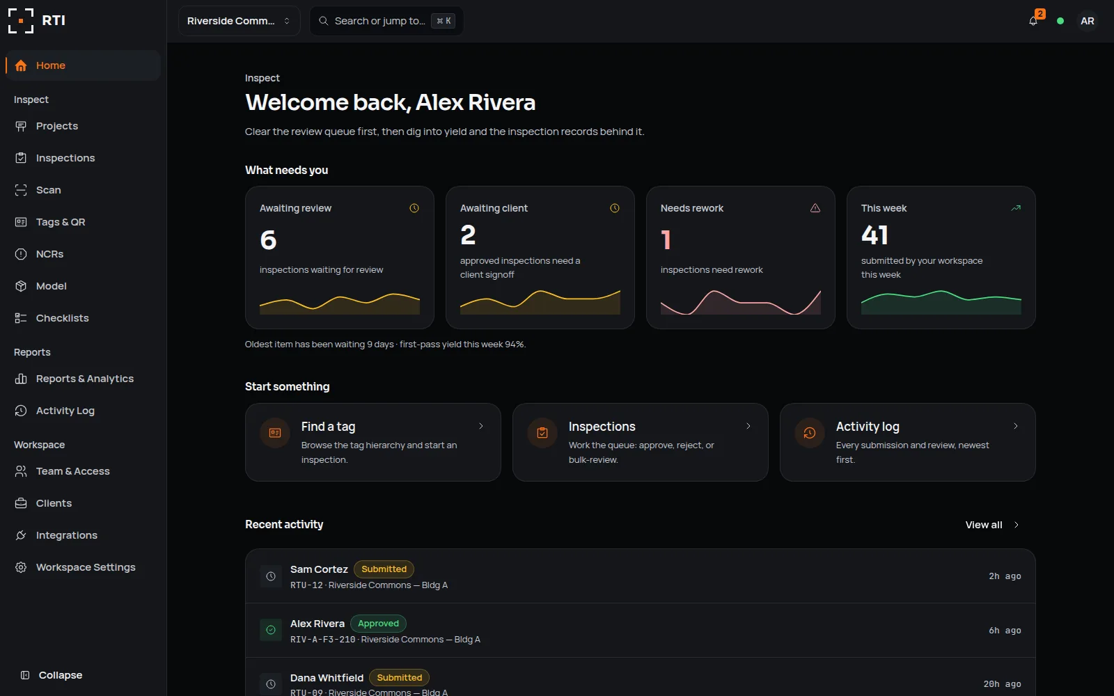
Task: Click the Projects sidebar icon
Action: coord(21,126)
